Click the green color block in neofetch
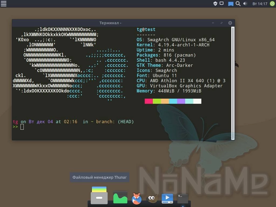 tap(157, 101)
